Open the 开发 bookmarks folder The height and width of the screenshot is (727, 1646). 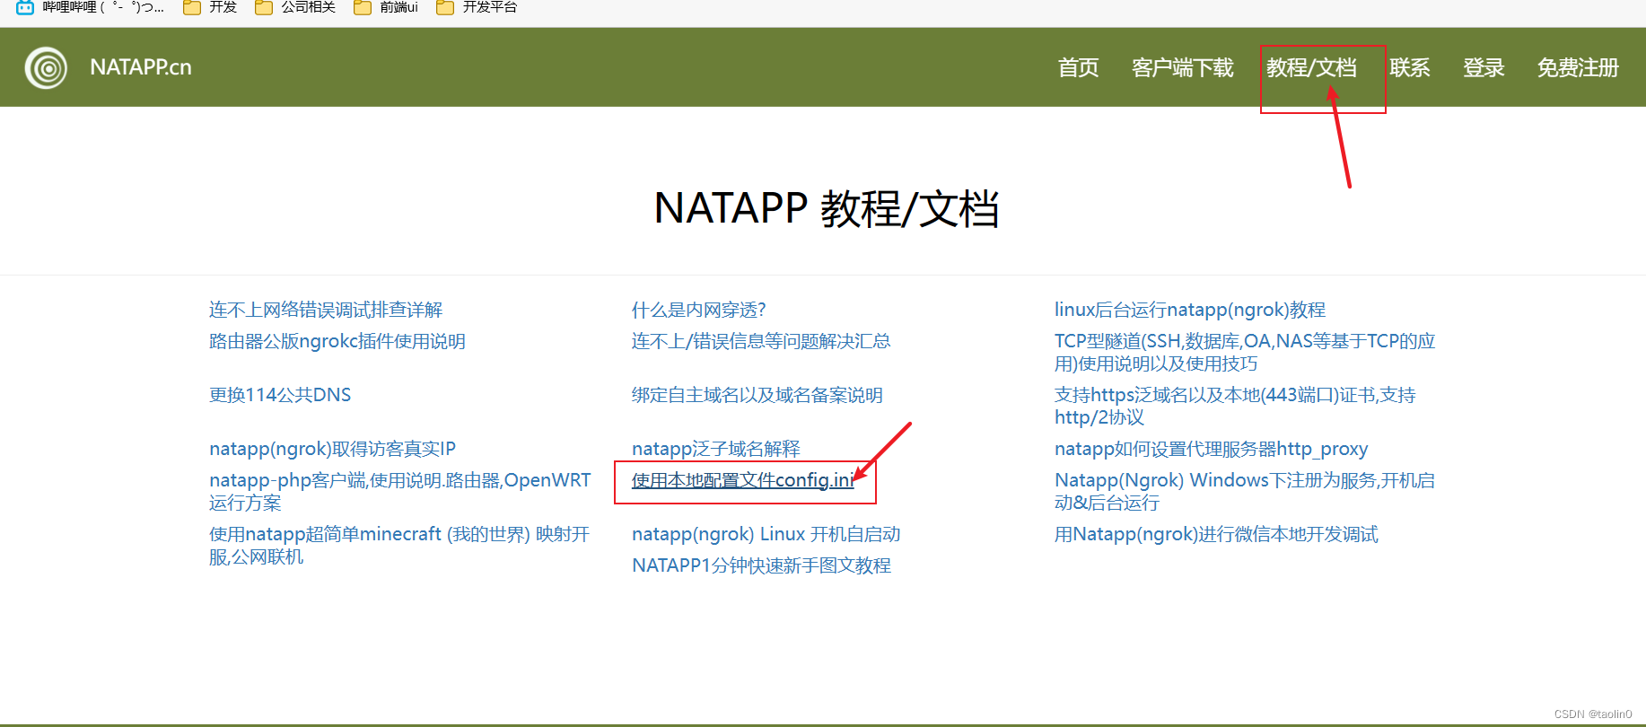(210, 7)
